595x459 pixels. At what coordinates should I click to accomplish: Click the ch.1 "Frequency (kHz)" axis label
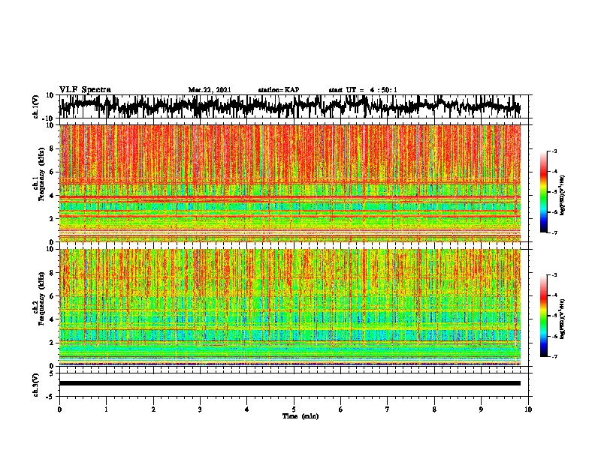point(41,174)
